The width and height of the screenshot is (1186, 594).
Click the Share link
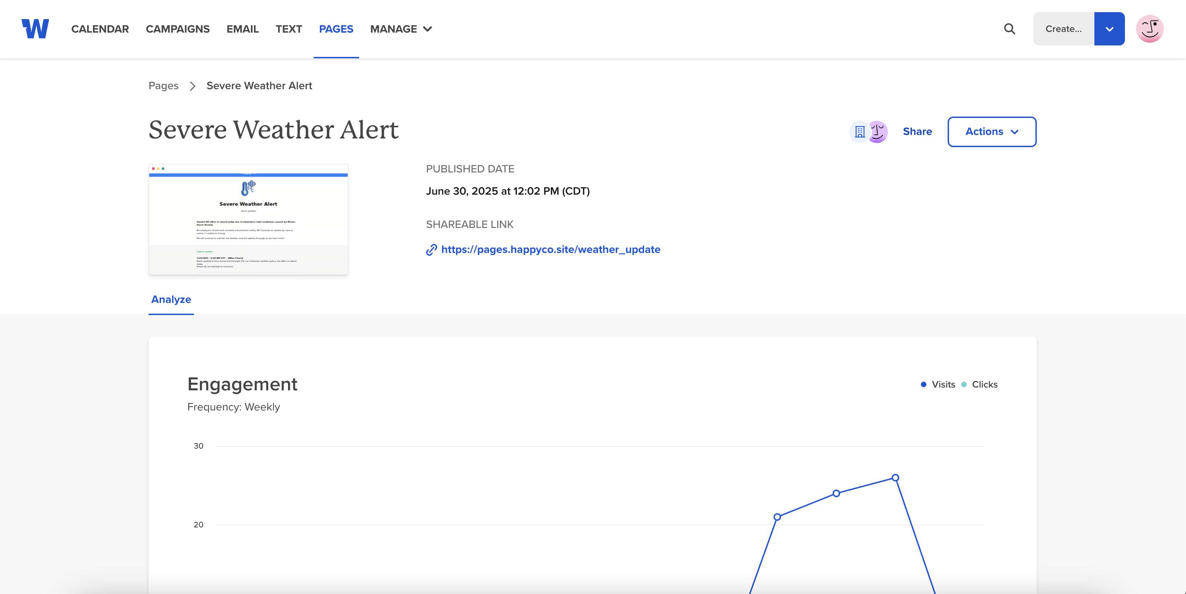pos(917,132)
